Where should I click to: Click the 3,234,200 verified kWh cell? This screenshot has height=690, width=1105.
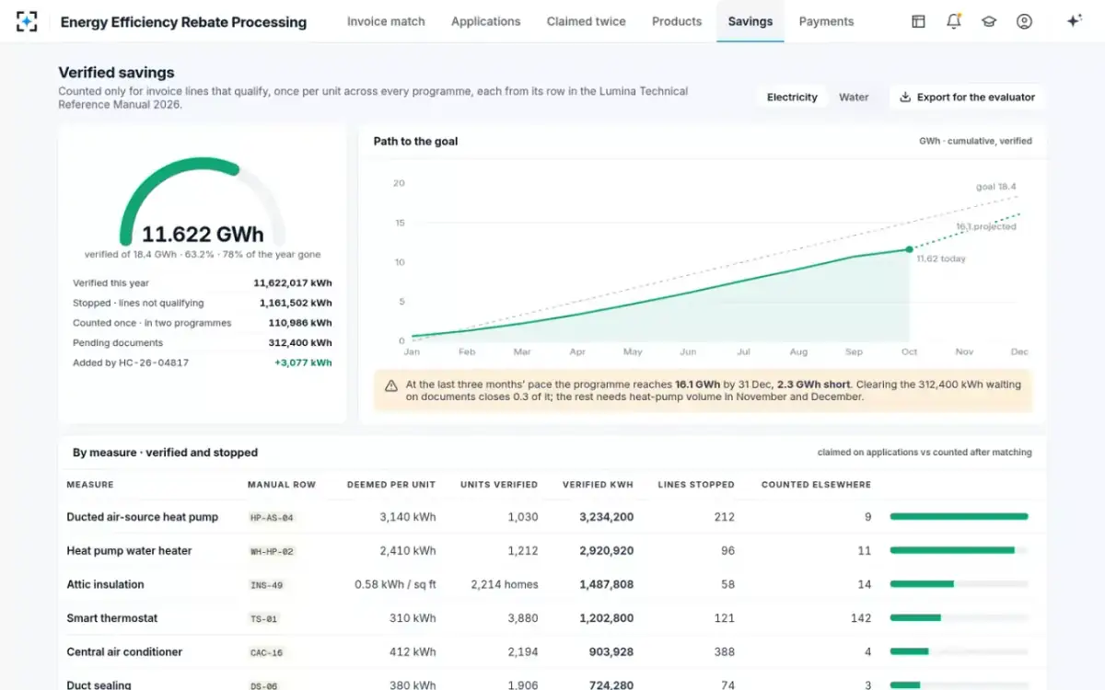[606, 517]
